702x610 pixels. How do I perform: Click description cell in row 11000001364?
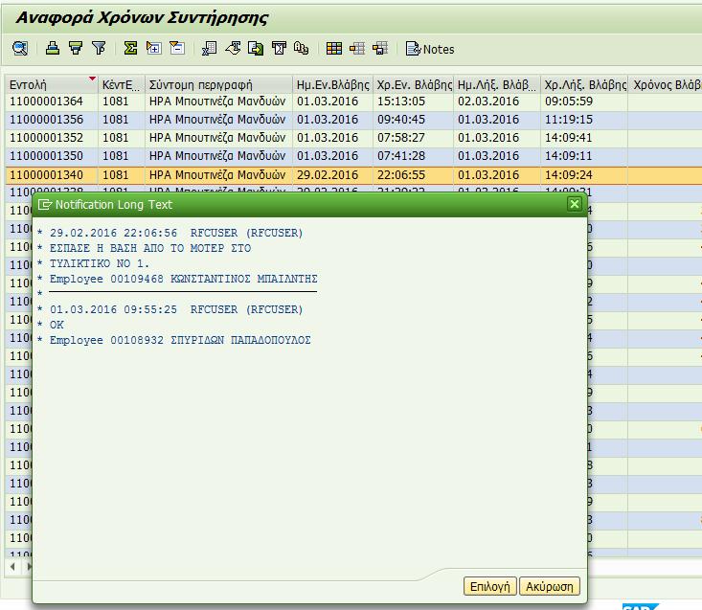click(x=218, y=102)
